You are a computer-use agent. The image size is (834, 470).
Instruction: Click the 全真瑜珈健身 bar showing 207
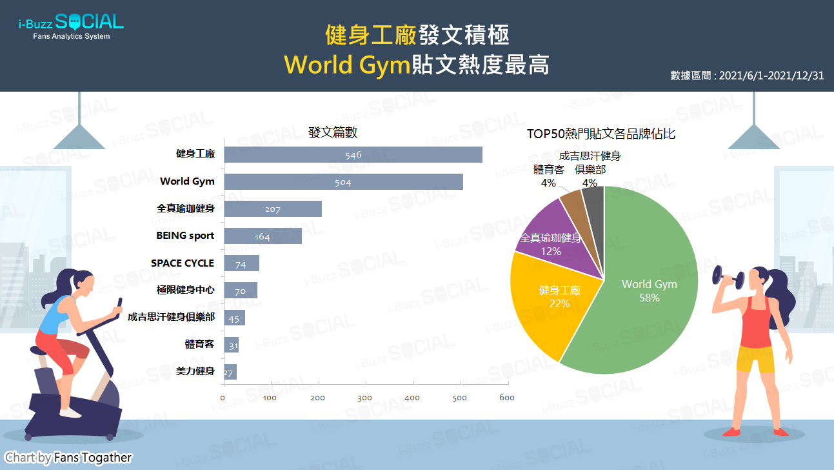(x=273, y=209)
